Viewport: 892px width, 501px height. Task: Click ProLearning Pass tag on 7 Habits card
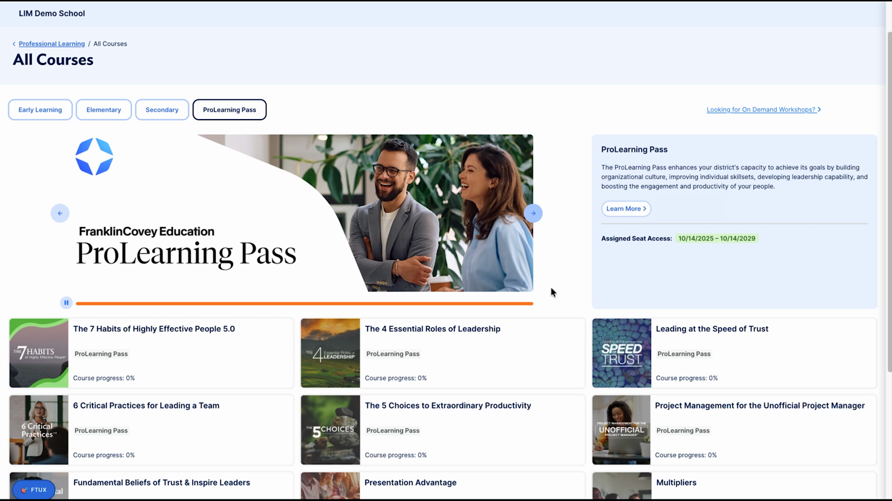pyautogui.click(x=101, y=354)
